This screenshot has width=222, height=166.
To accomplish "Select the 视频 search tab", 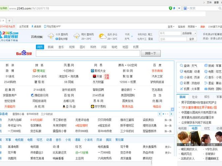I will coord(72,47).
